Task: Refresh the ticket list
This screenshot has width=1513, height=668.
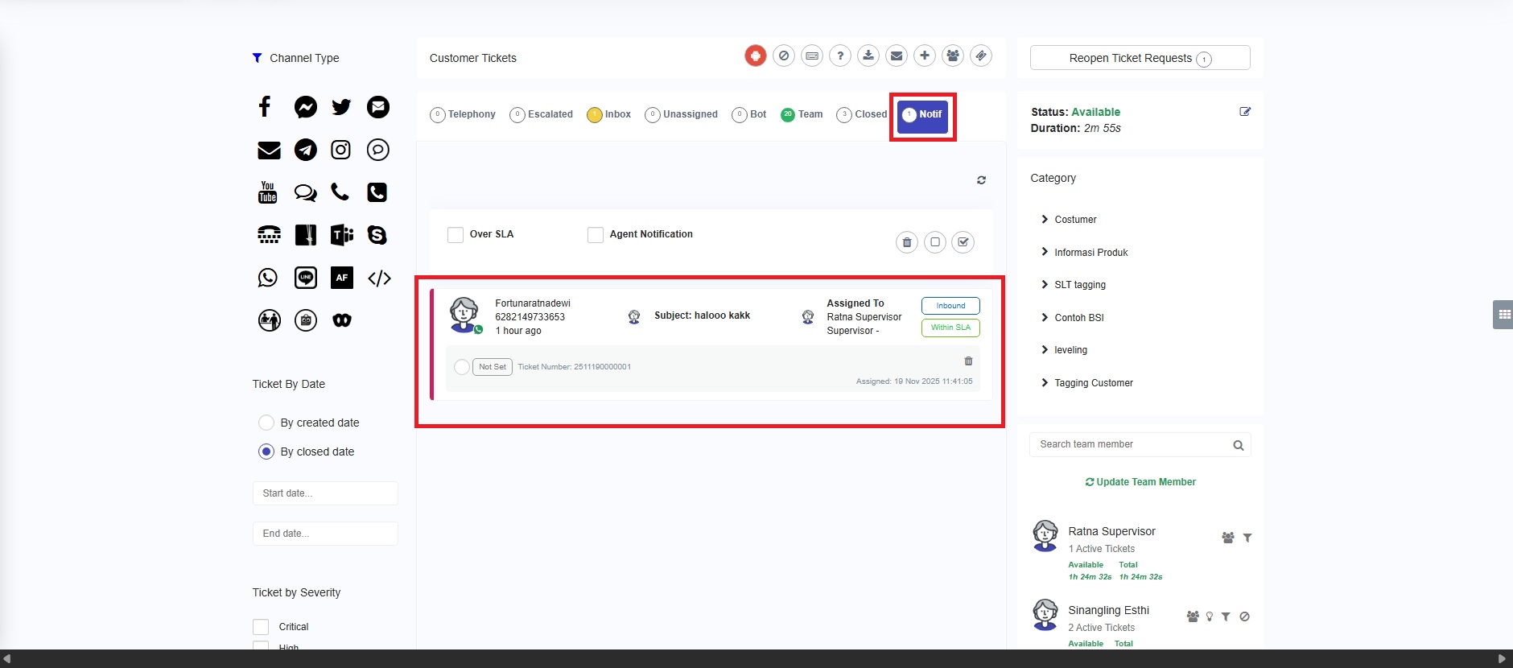Action: 981,180
